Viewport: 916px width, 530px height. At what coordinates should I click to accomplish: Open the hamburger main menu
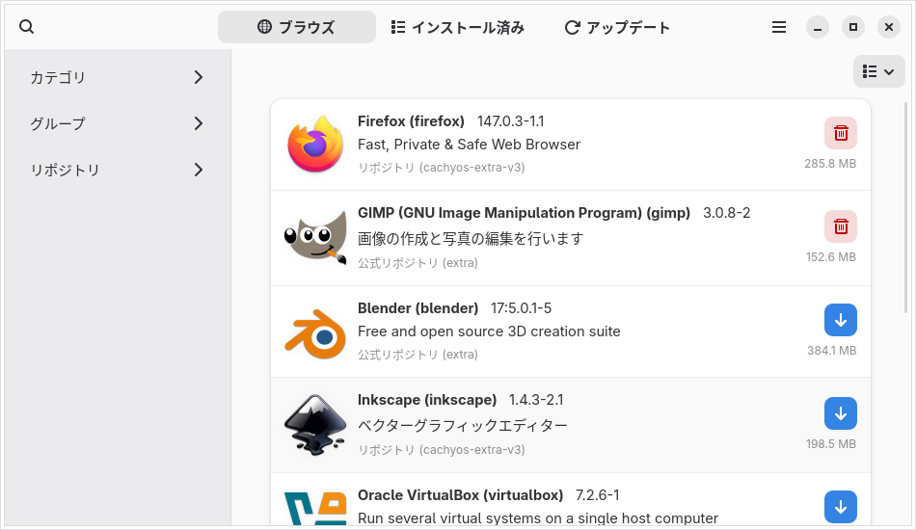779,27
